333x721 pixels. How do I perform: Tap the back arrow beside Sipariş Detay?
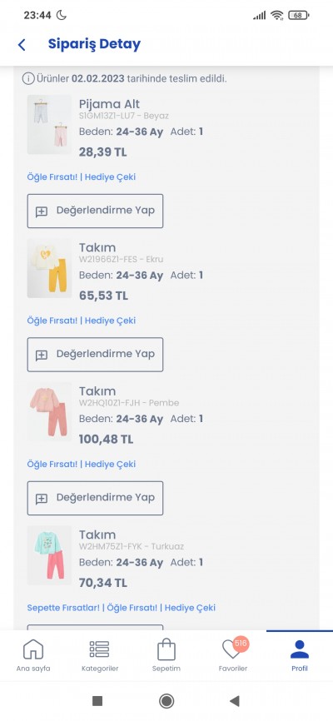(22, 45)
